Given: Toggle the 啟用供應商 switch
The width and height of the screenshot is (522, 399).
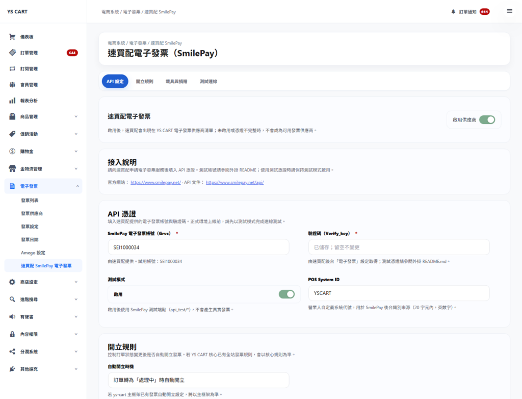Looking at the screenshot, I should coord(487,120).
